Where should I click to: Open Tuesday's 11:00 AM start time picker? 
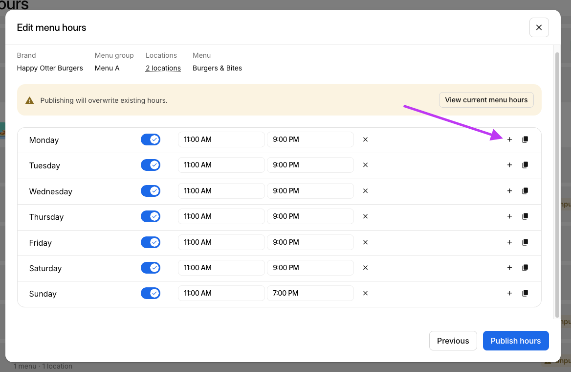click(x=221, y=165)
